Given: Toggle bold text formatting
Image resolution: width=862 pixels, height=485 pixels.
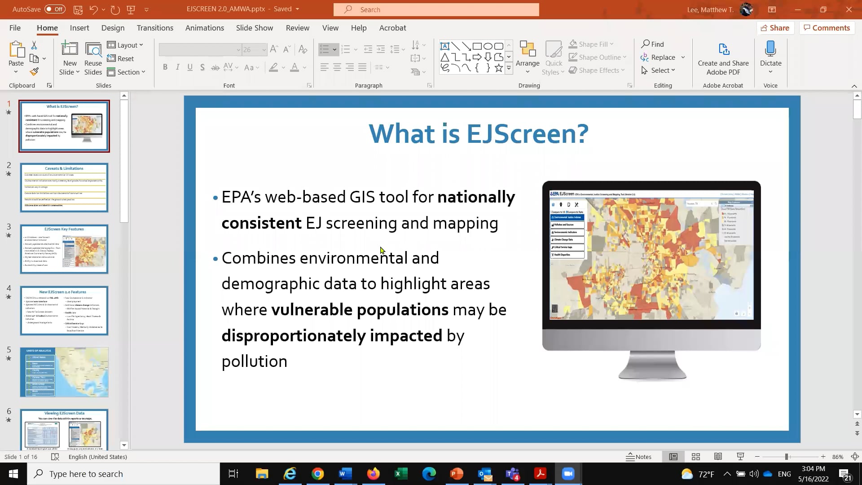Looking at the screenshot, I should coord(165,67).
